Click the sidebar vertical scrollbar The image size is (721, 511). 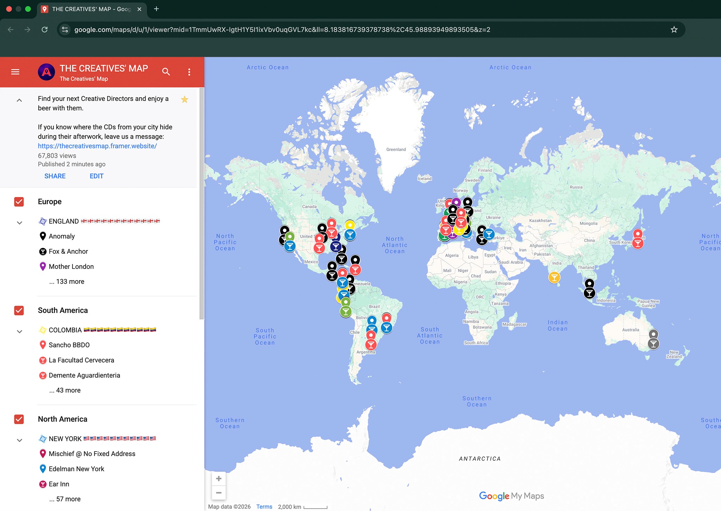point(202,204)
